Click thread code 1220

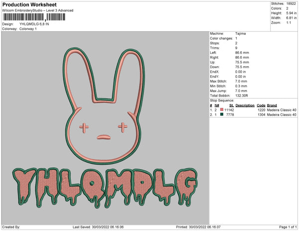point(262,110)
